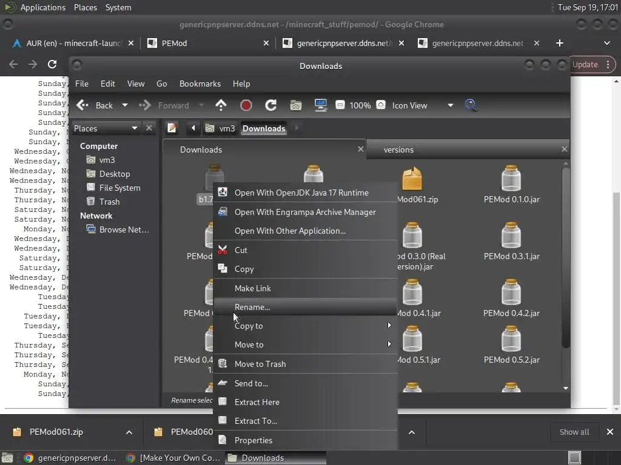Image resolution: width=621 pixels, height=465 pixels.
Task: Choose Open With Engrampa Archive Manager
Action: click(x=305, y=212)
